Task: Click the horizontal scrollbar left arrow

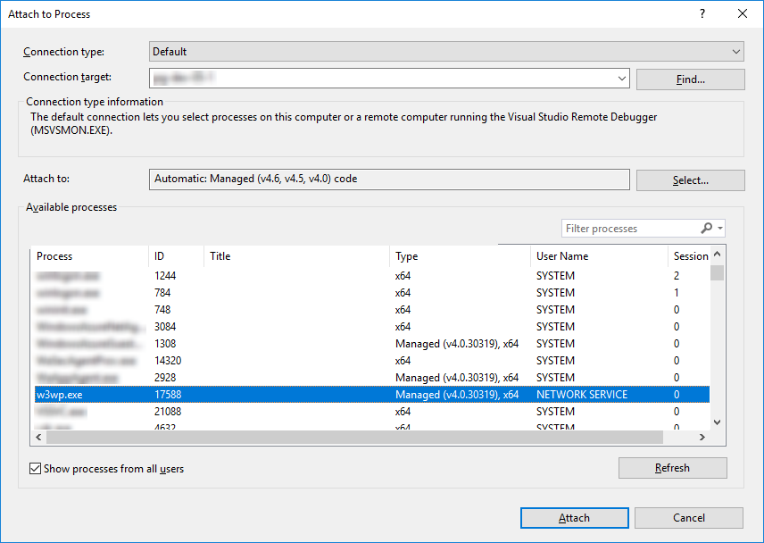Action: point(37,437)
